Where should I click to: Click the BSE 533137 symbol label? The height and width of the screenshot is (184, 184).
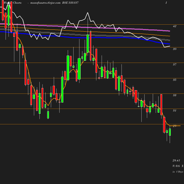click(70, 3)
